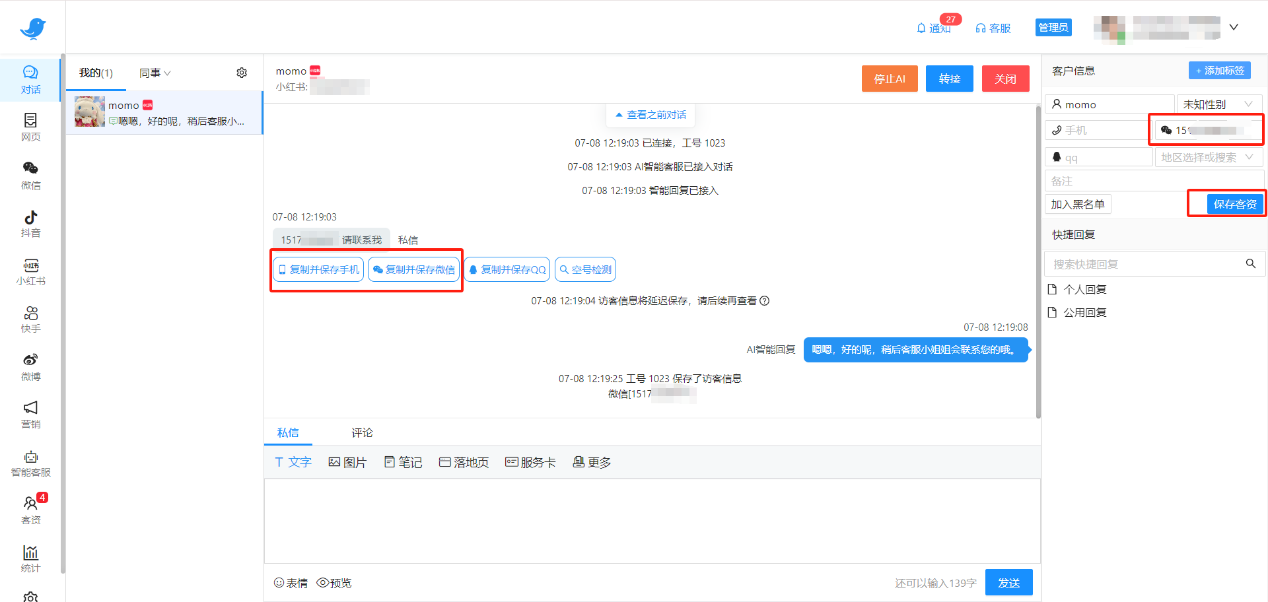Screen dimensions: 1268x602
Task: Click the conversation list settings gear
Action: 242,73
